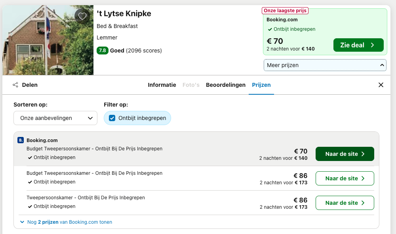Save hotel with the heart icon

[82, 16]
